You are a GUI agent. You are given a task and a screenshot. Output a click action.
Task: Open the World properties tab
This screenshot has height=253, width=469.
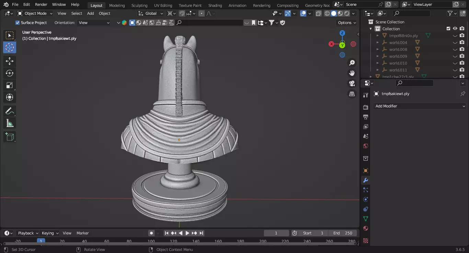click(366, 146)
